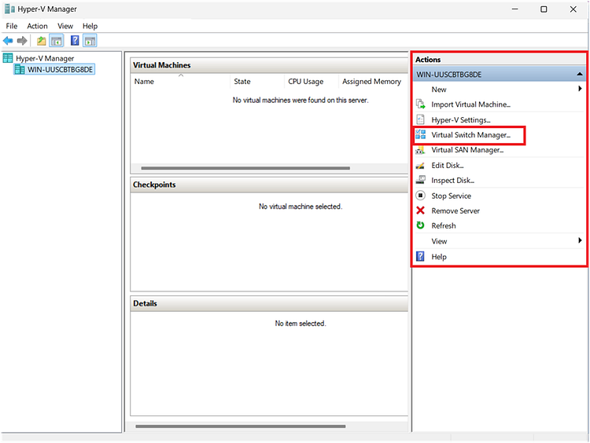Click View in the Actions pane

[x=439, y=241]
